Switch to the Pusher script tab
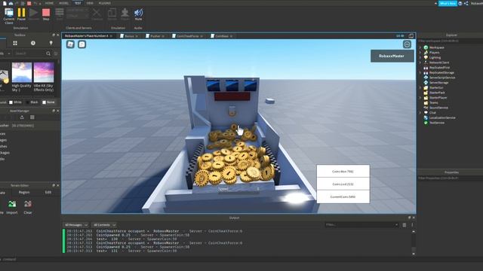Screen dimensions: 483x271 [155, 36]
